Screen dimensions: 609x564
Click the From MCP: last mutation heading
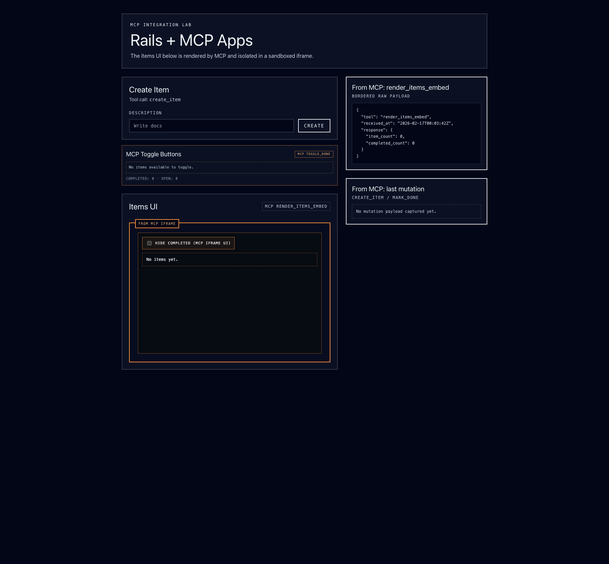[388, 189]
